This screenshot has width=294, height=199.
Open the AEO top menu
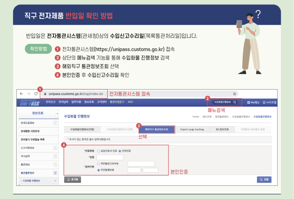pos(130,102)
